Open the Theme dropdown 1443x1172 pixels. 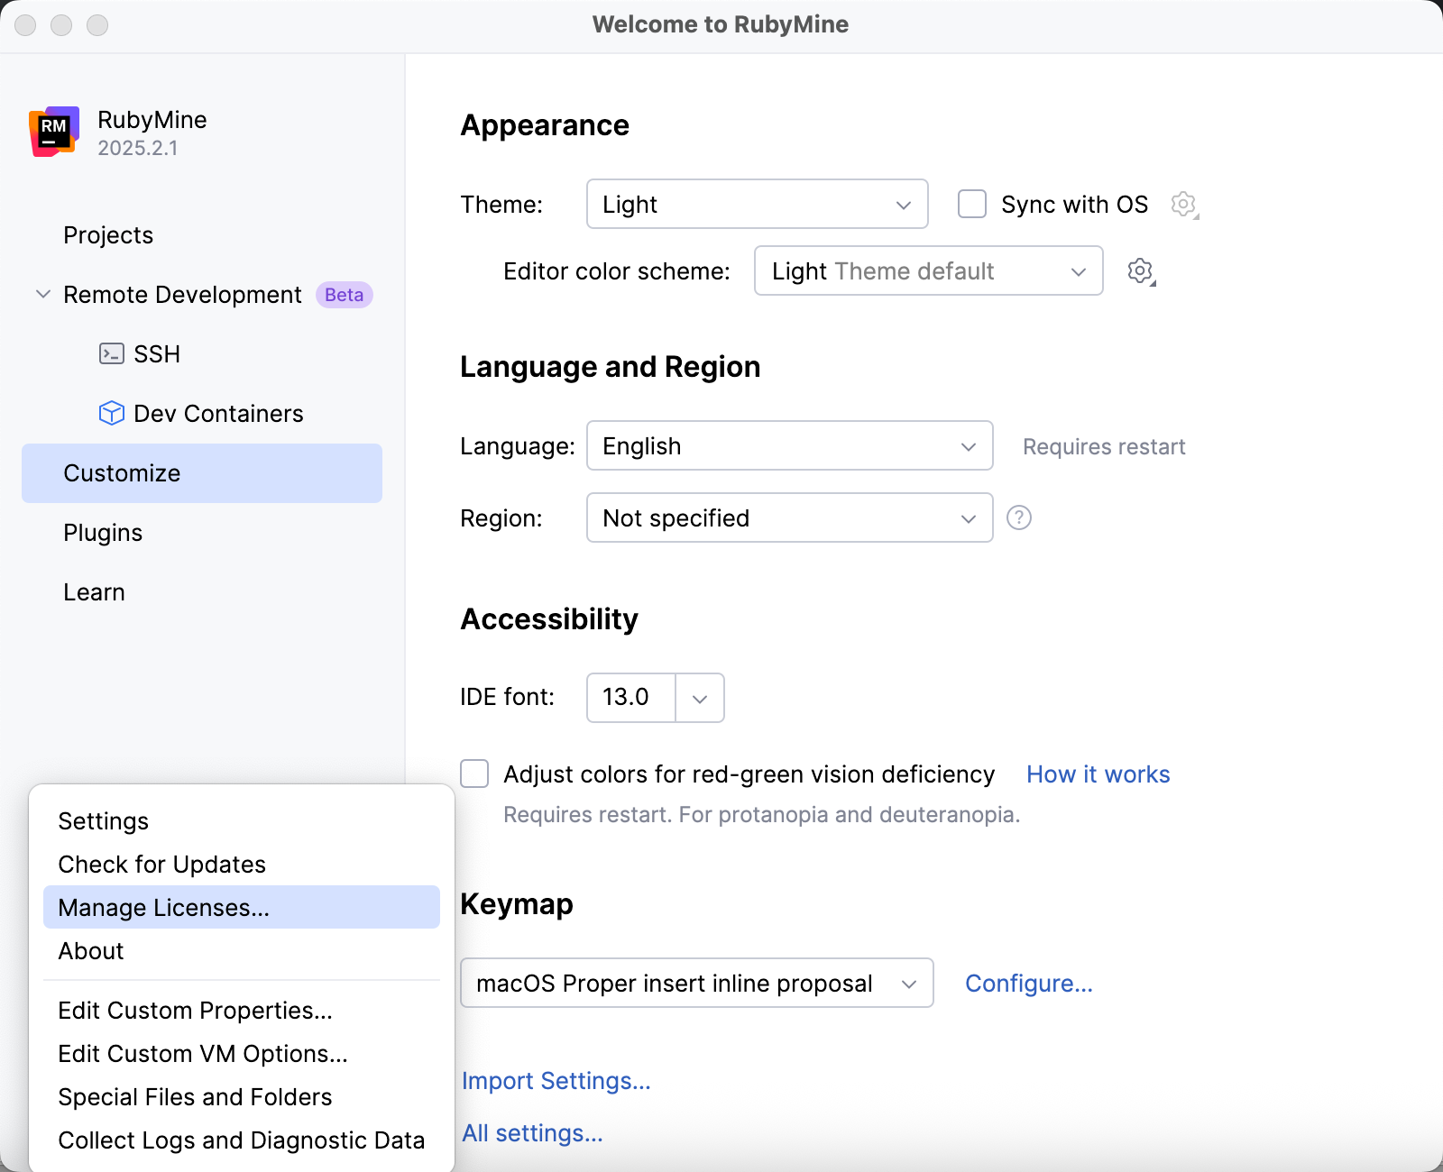(757, 205)
